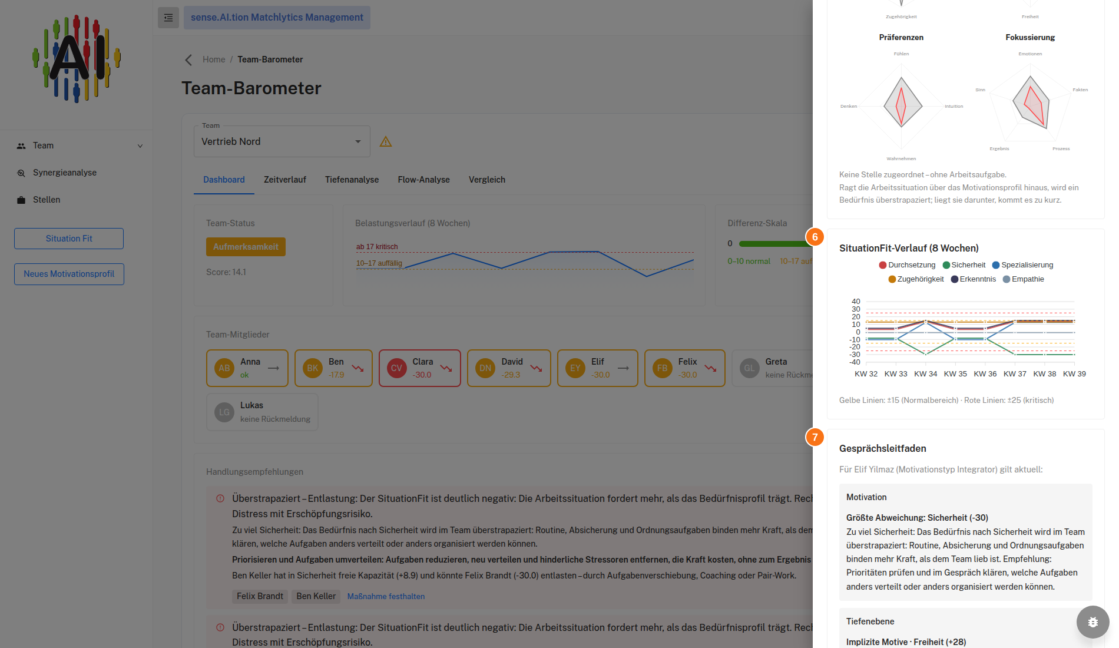Click the Felix Brandt chip

(x=260, y=596)
